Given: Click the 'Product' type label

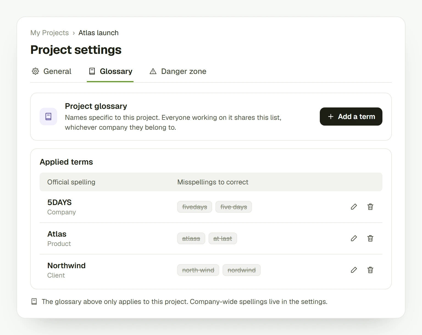Looking at the screenshot, I should pos(59,244).
